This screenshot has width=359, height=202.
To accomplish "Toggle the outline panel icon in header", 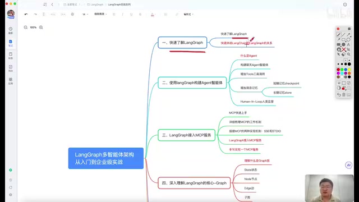I will pos(45,4).
